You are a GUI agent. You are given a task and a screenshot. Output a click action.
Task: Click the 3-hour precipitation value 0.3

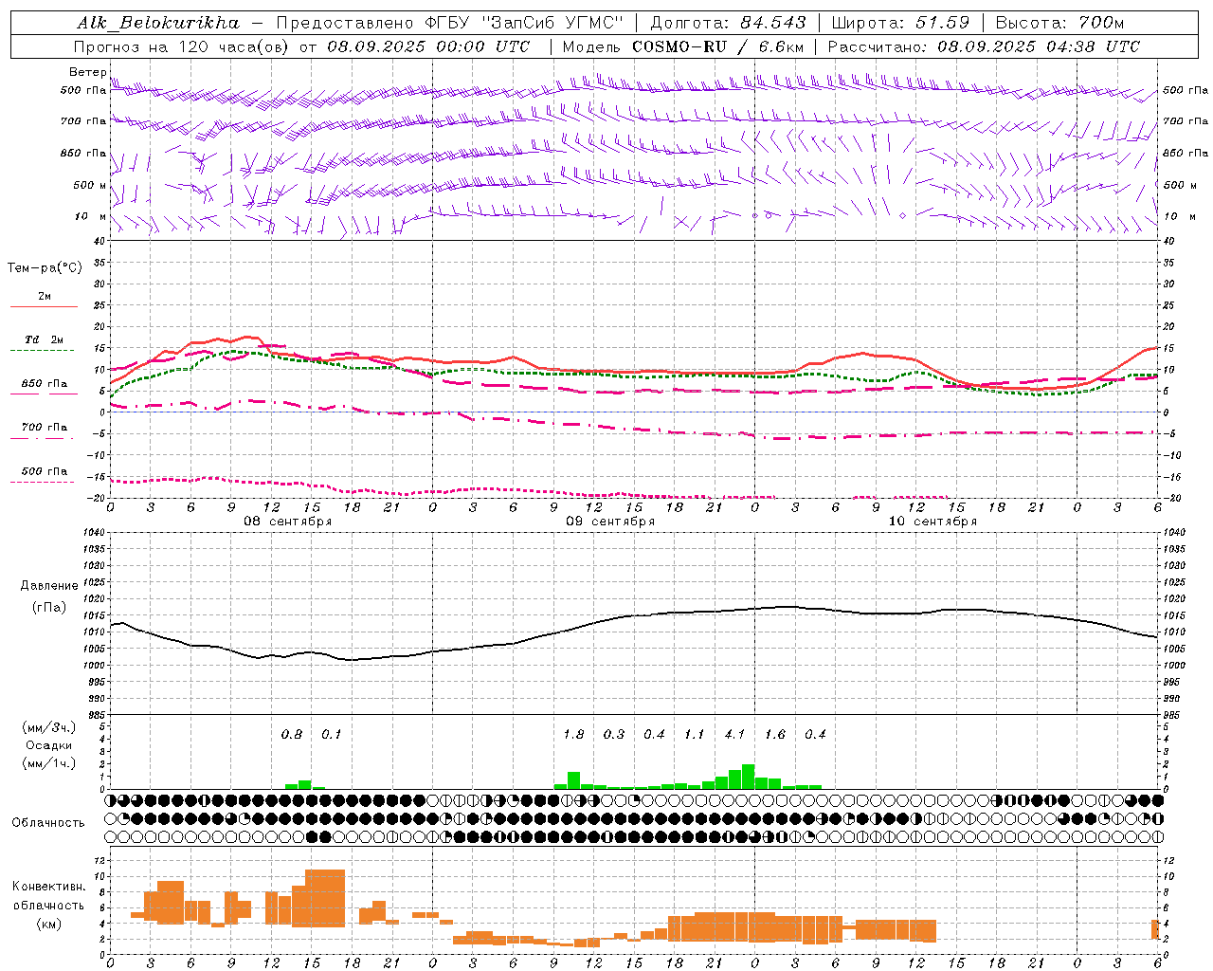614,734
